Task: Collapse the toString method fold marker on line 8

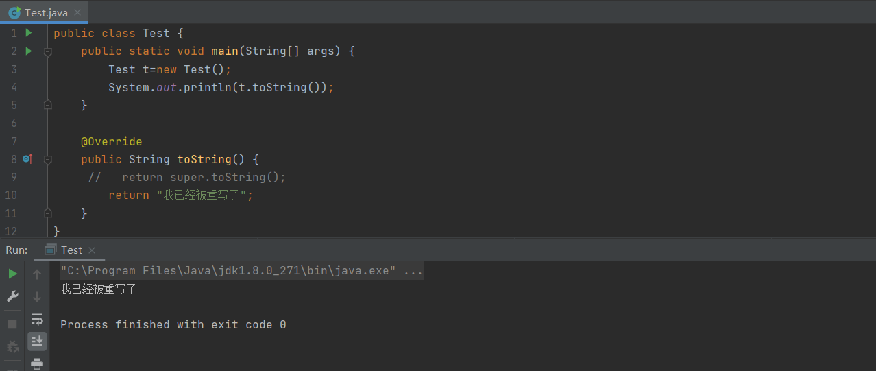Action: pos(48,159)
